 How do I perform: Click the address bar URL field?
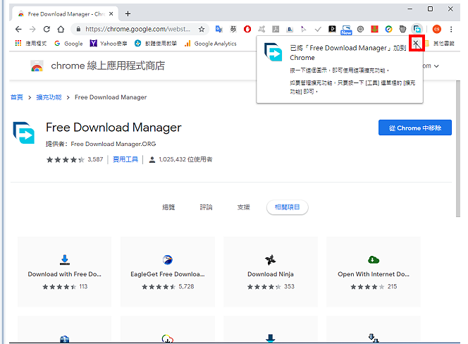tap(137, 29)
